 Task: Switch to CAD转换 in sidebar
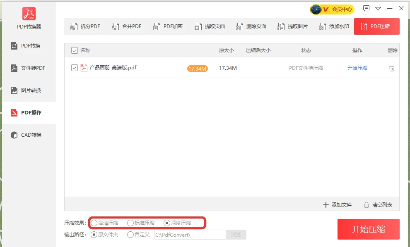click(x=29, y=135)
